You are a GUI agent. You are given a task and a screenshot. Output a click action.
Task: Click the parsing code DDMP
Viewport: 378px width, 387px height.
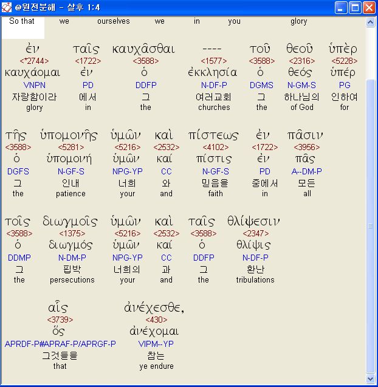19,258
